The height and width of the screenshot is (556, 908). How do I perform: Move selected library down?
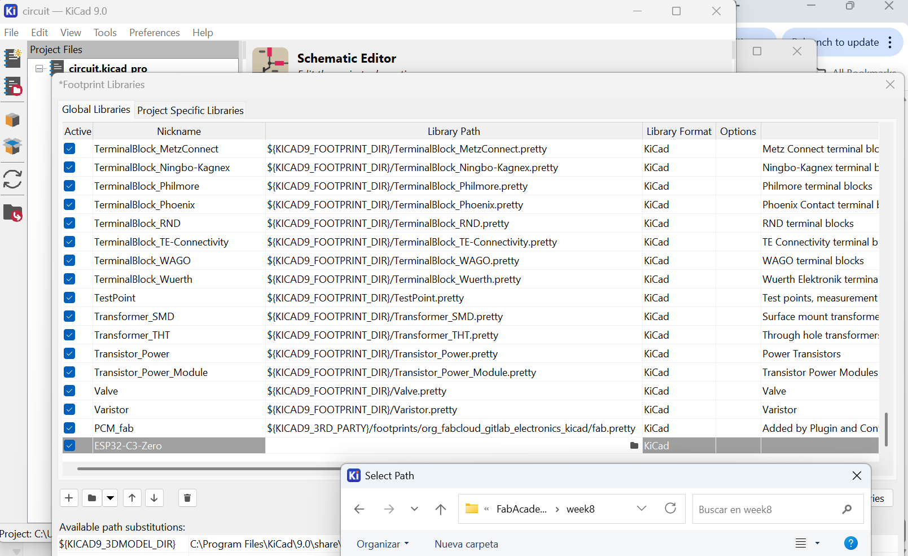154,498
